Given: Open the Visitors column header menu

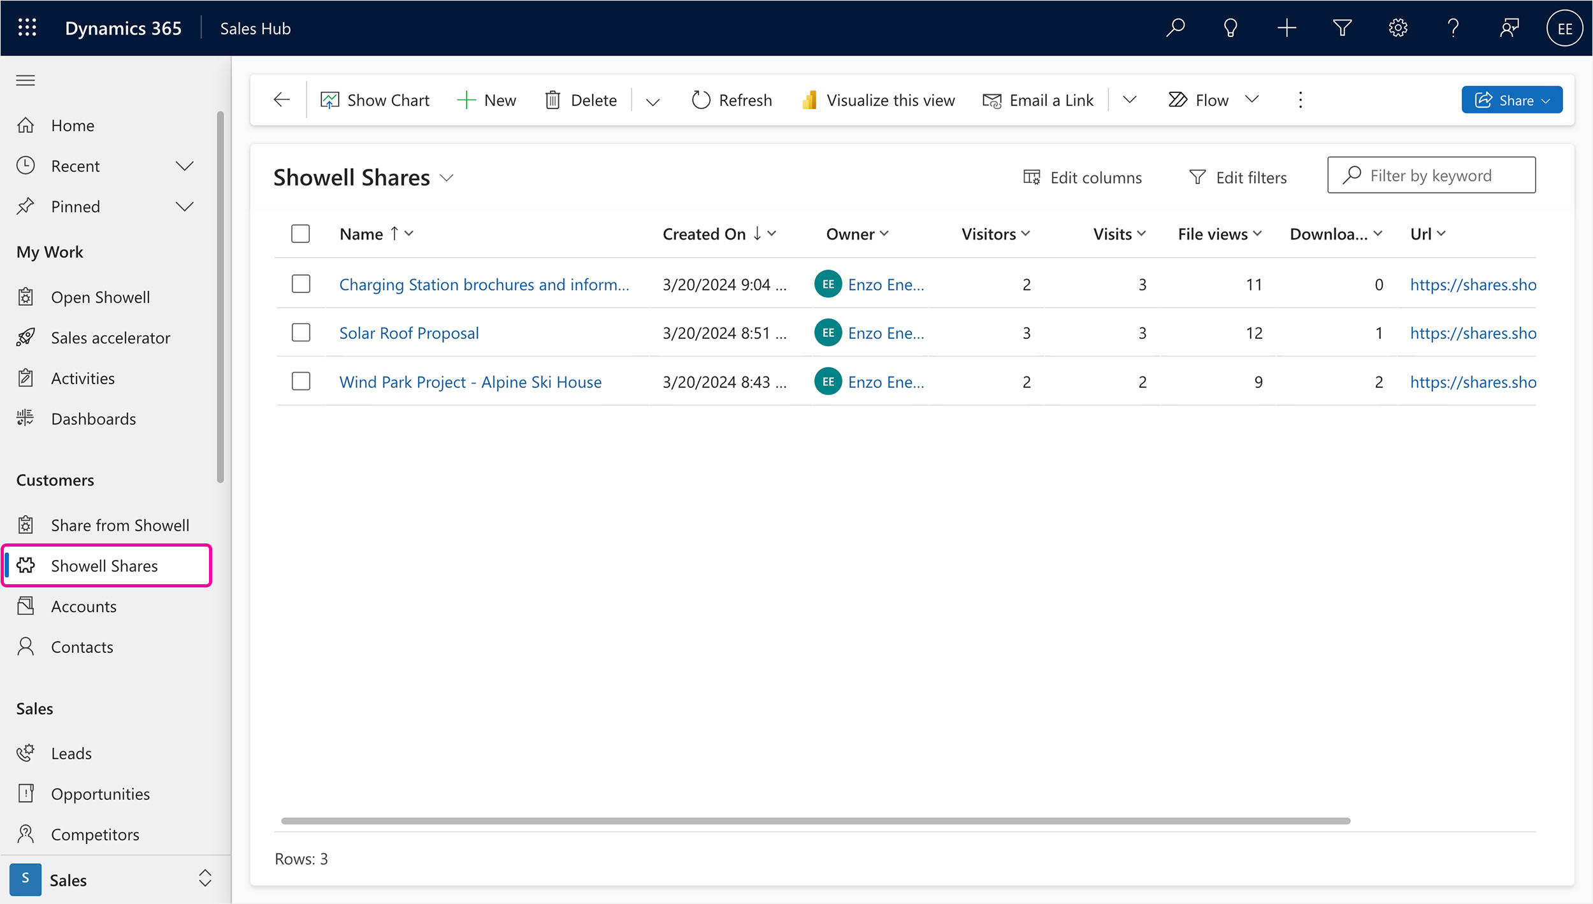Looking at the screenshot, I should tap(995, 234).
